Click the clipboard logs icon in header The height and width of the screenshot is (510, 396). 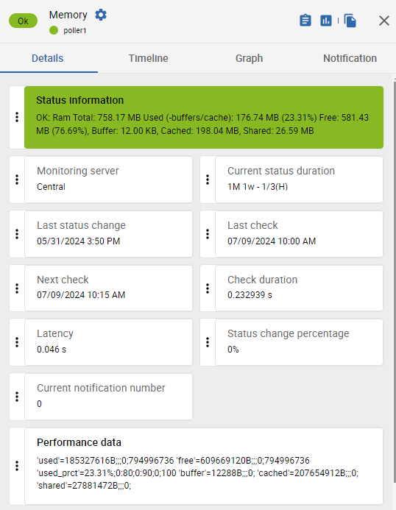pos(305,21)
